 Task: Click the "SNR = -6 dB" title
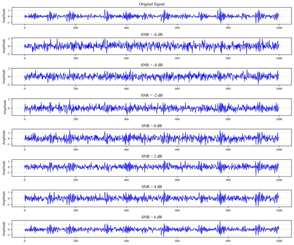[152, 35]
